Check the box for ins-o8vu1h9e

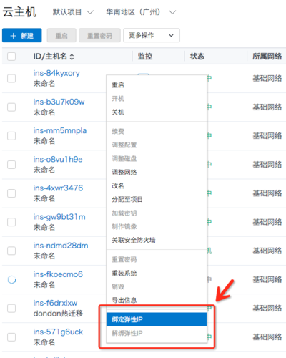pyautogui.click(x=11, y=165)
